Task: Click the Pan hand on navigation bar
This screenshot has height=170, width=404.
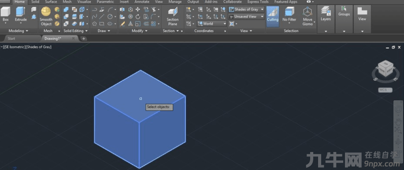Action: click(398, 122)
